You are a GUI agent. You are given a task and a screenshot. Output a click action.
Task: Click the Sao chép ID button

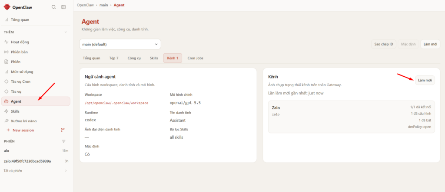click(x=383, y=44)
